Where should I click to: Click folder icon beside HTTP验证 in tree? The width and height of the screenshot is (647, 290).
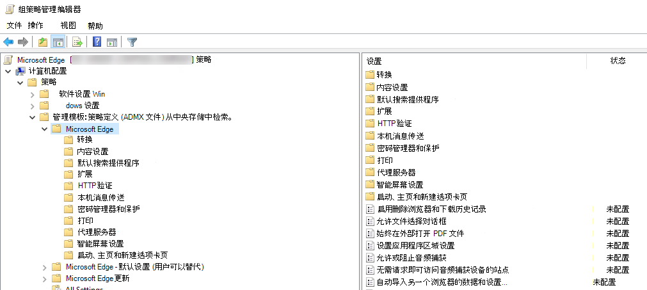pos(68,186)
